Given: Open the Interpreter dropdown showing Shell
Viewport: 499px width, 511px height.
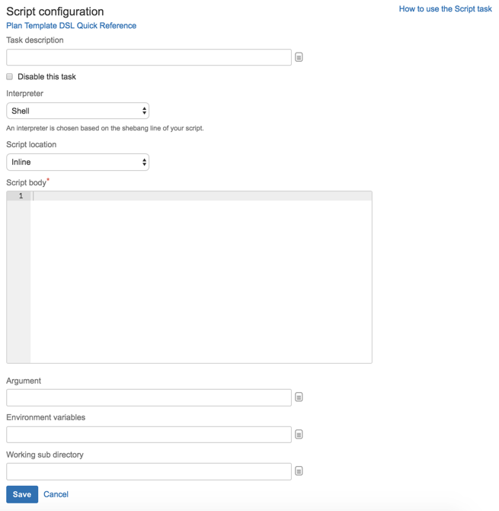Looking at the screenshot, I should point(78,111).
